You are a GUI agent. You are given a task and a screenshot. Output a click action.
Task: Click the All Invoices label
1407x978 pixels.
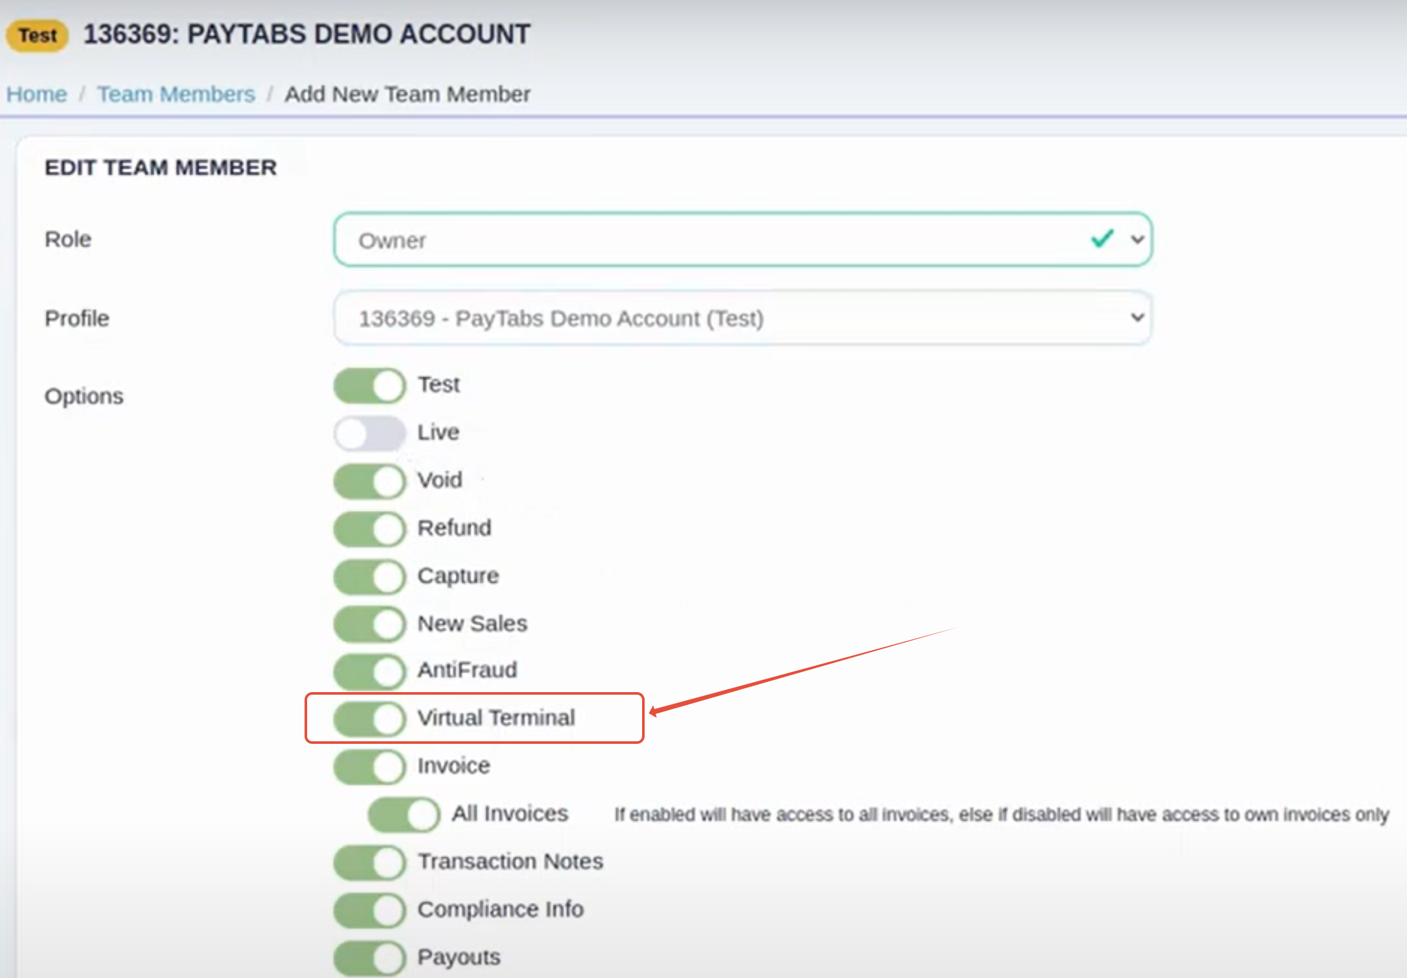tap(510, 814)
